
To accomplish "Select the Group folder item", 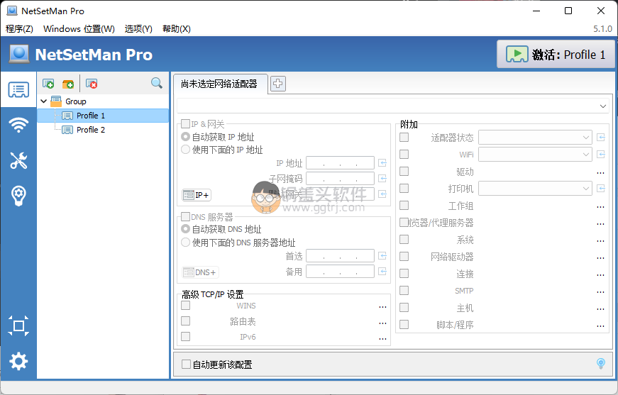I will 76,101.
